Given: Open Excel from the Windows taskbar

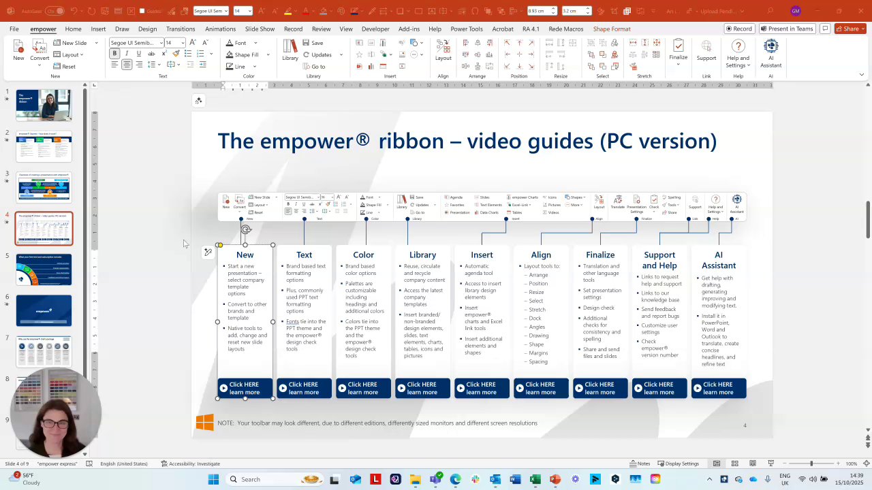Looking at the screenshot, I should tap(535, 479).
